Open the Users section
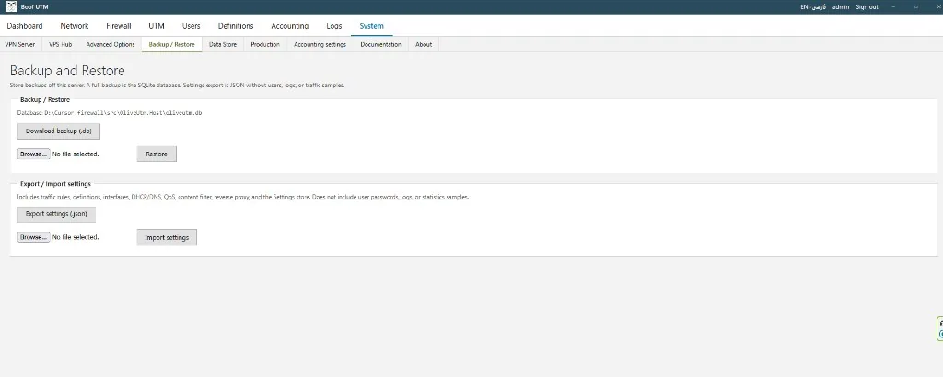Image resolution: width=943 pixels, height=377 pixels. pyautogui.click(x=192, y=26)
